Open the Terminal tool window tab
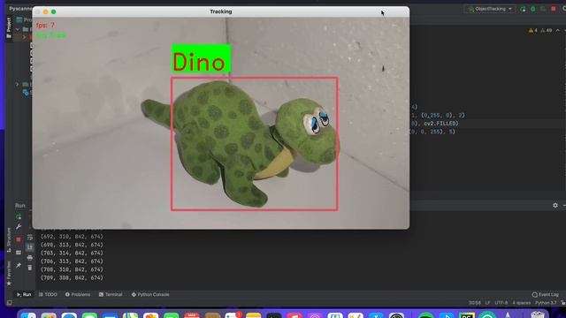Viewport: 566px width, 318px height. (111, 294)
